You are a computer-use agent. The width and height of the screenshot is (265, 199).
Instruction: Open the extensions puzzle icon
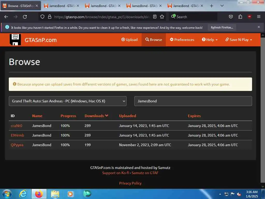pyautogui.click(x=240, y=17)
